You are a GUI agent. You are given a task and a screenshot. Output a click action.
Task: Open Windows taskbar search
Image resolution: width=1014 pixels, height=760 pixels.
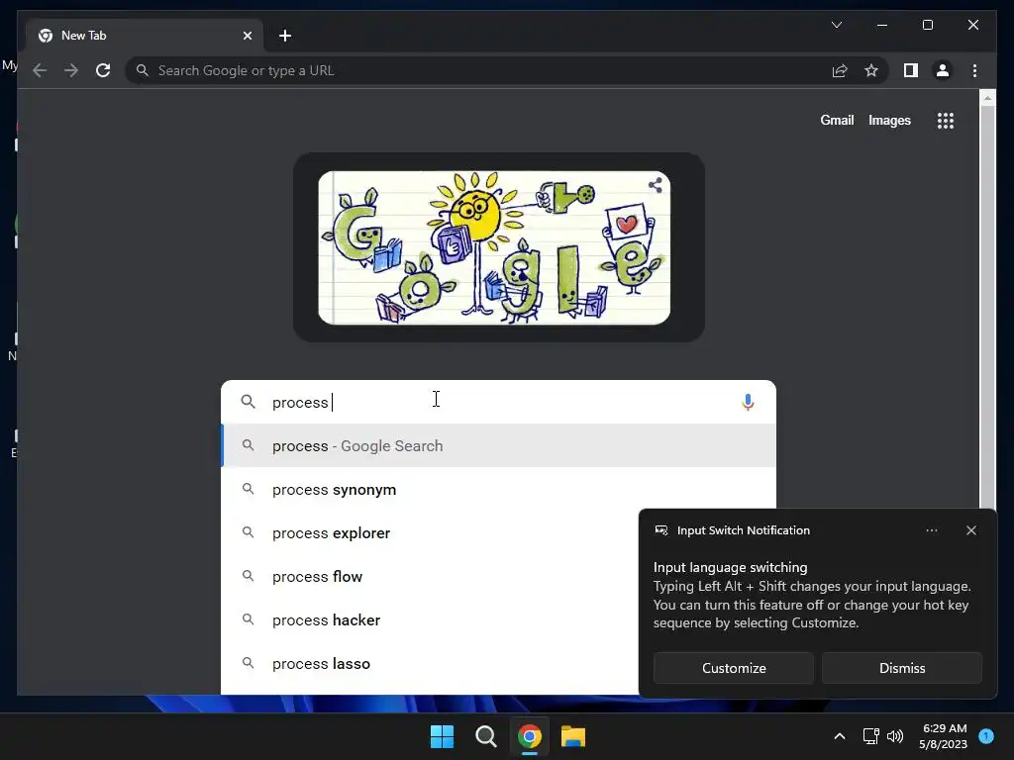pos(485,736)
